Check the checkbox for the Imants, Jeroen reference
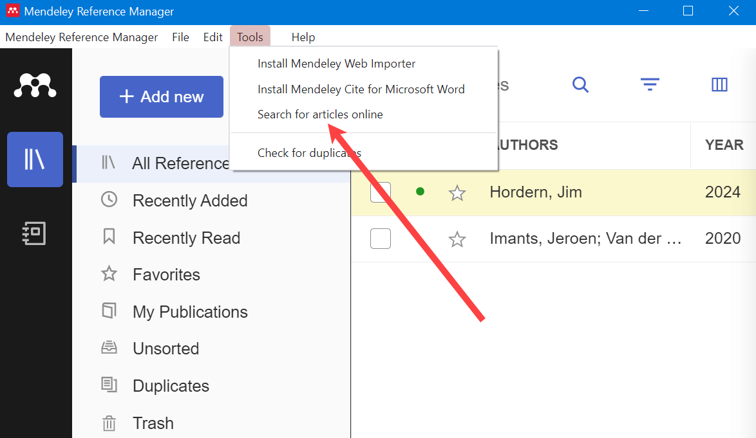 click(x=380, y=238)
